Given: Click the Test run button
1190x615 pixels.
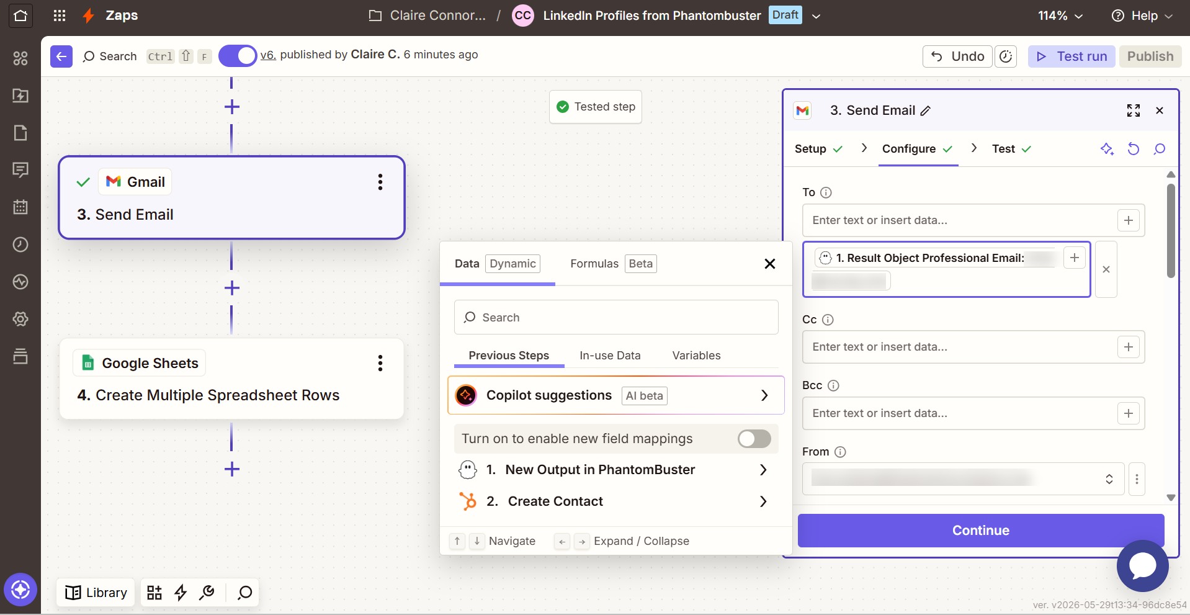Looking at the screenshot, I should click(x=1071, y=56).
